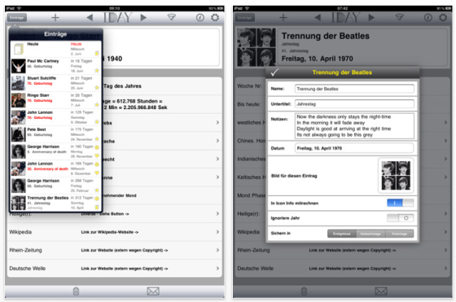456x302 pixels.
Task: Open the Paul Mc Cartney entry
Action: (56, 66)
